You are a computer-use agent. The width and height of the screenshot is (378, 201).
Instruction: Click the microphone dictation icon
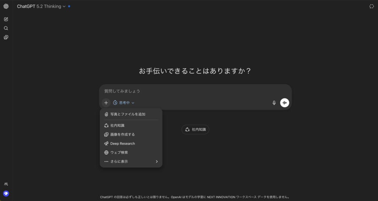pos(274,103)
